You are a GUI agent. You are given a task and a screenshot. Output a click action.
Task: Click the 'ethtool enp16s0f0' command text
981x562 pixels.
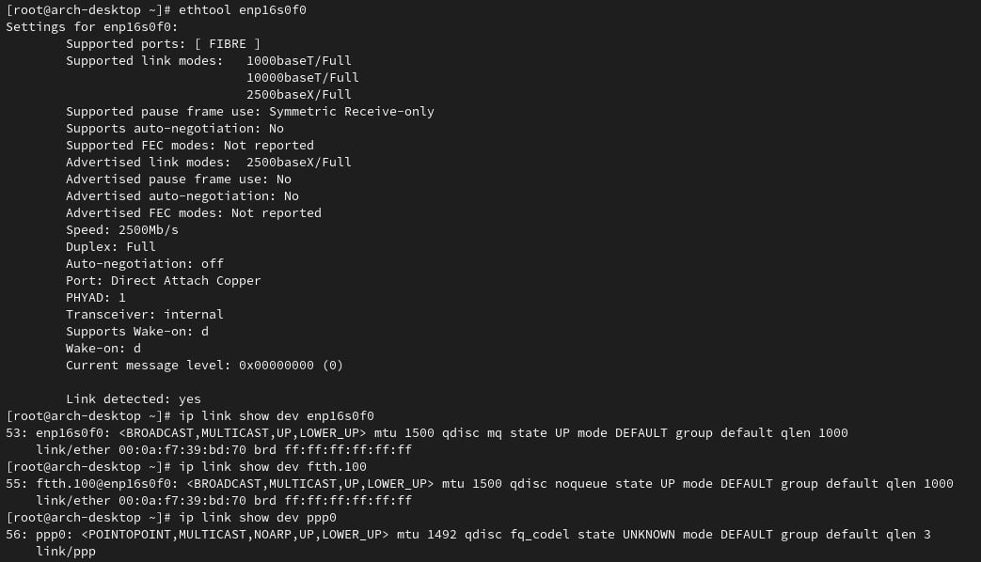point(242,10)
